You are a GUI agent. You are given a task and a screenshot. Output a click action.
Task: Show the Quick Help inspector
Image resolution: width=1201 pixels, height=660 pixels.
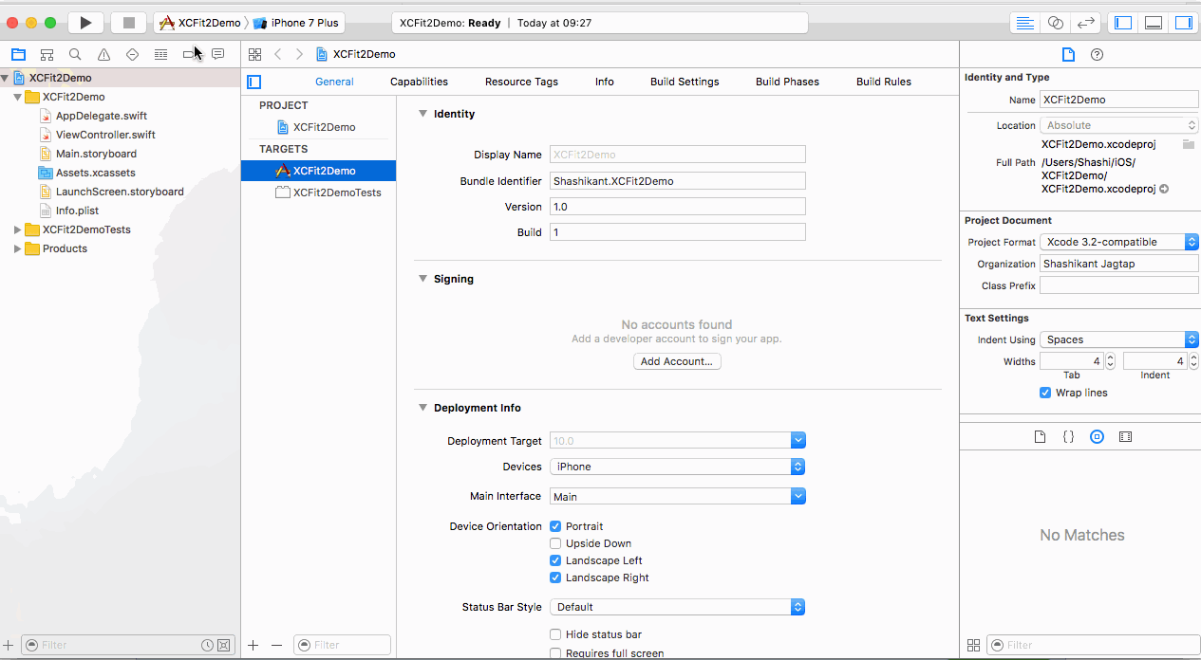1097,54
